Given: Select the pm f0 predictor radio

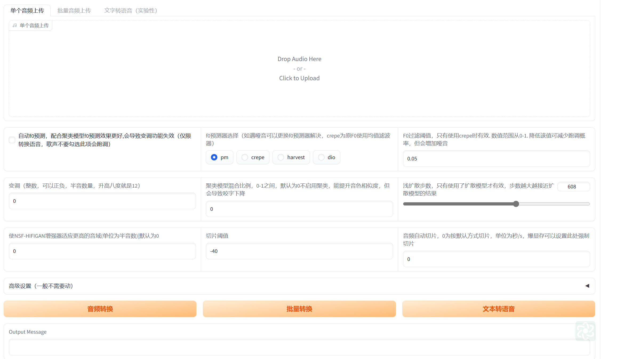Looking at the screenshot, I should [214, 158].
